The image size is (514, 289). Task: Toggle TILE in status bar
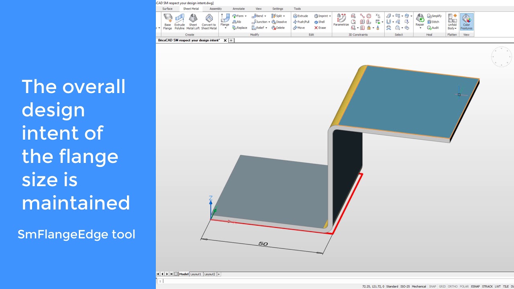(506, 287)
